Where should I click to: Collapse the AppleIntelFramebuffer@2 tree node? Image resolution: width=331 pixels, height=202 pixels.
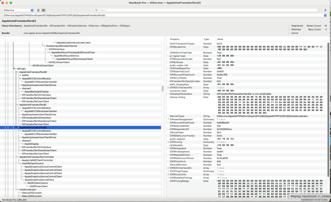coord(17,128)
